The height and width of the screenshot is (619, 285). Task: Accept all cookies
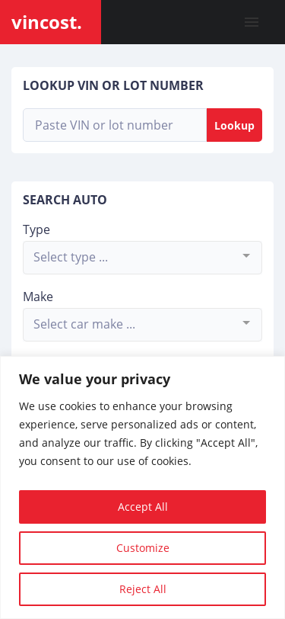pyautogui.click(x=143, y=507)
